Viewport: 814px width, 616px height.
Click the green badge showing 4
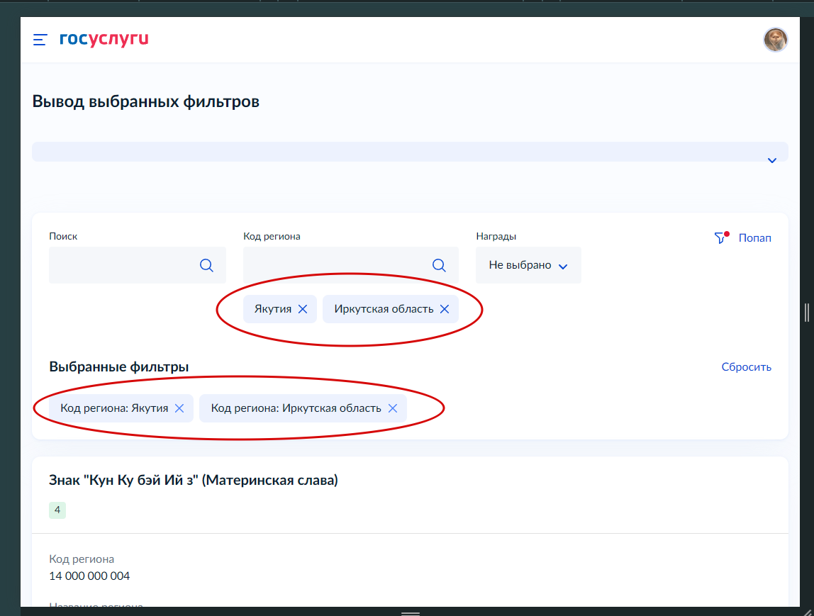click(57, 510)
